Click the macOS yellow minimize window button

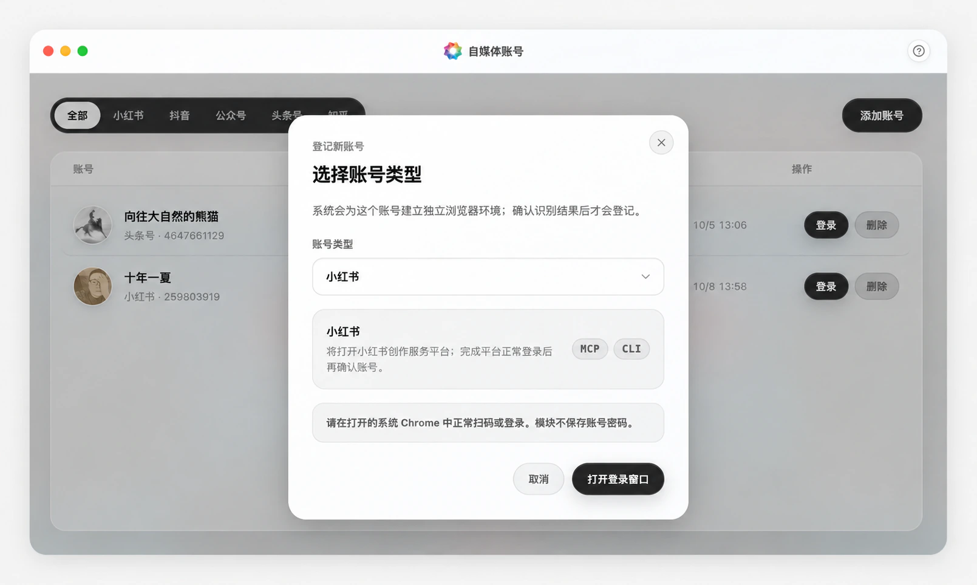(66, 51)
